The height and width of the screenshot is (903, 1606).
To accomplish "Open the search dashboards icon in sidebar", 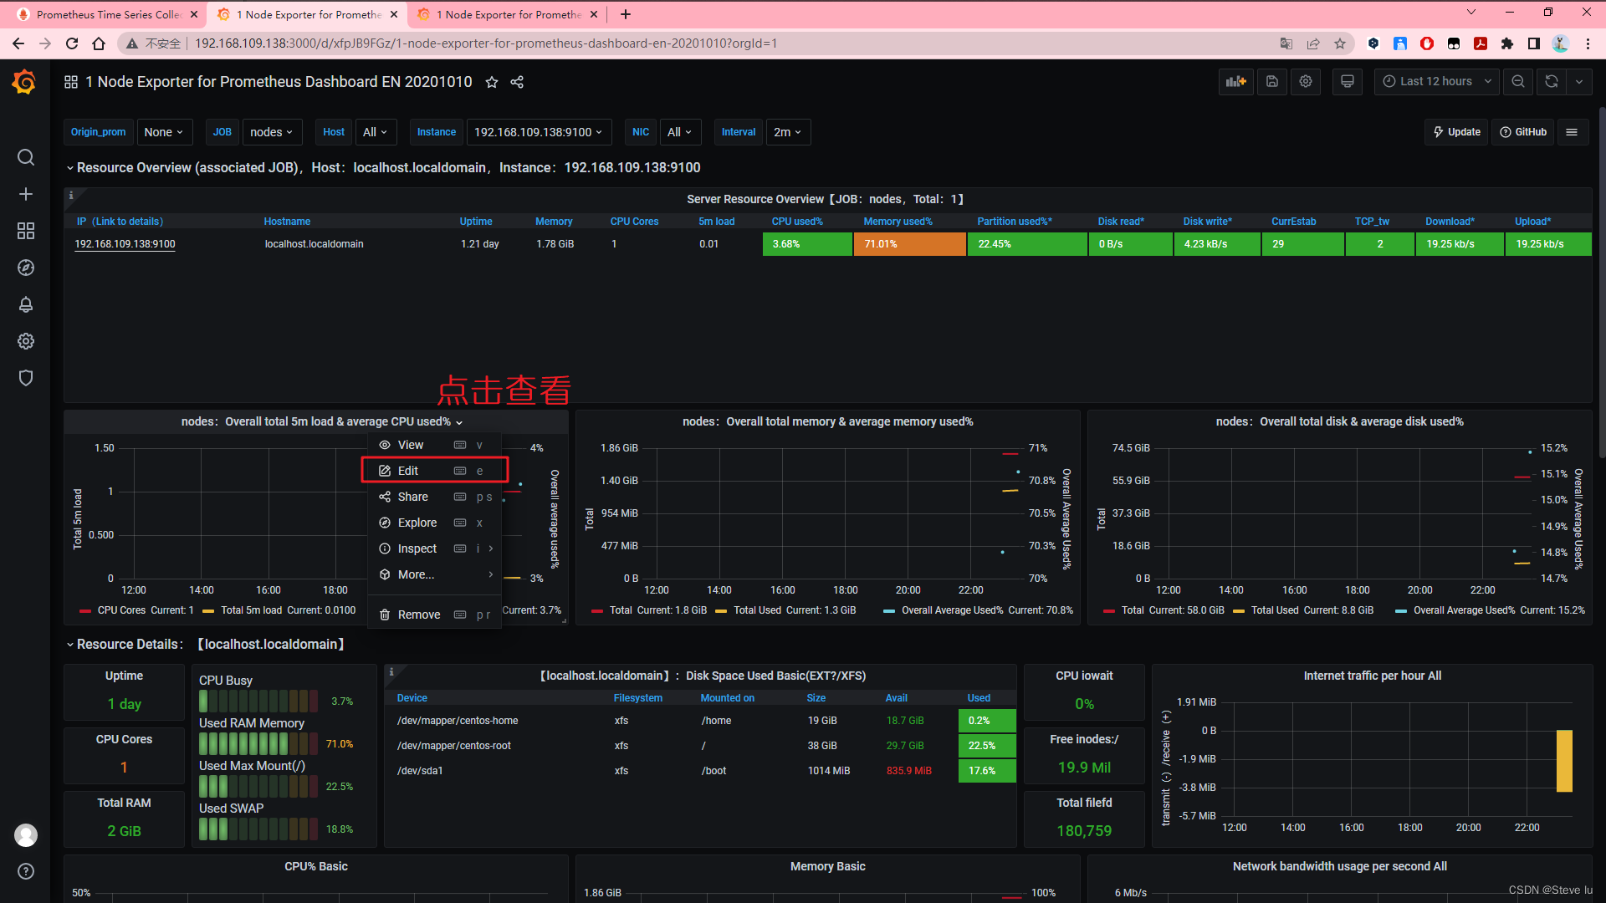I will (26, 157).
